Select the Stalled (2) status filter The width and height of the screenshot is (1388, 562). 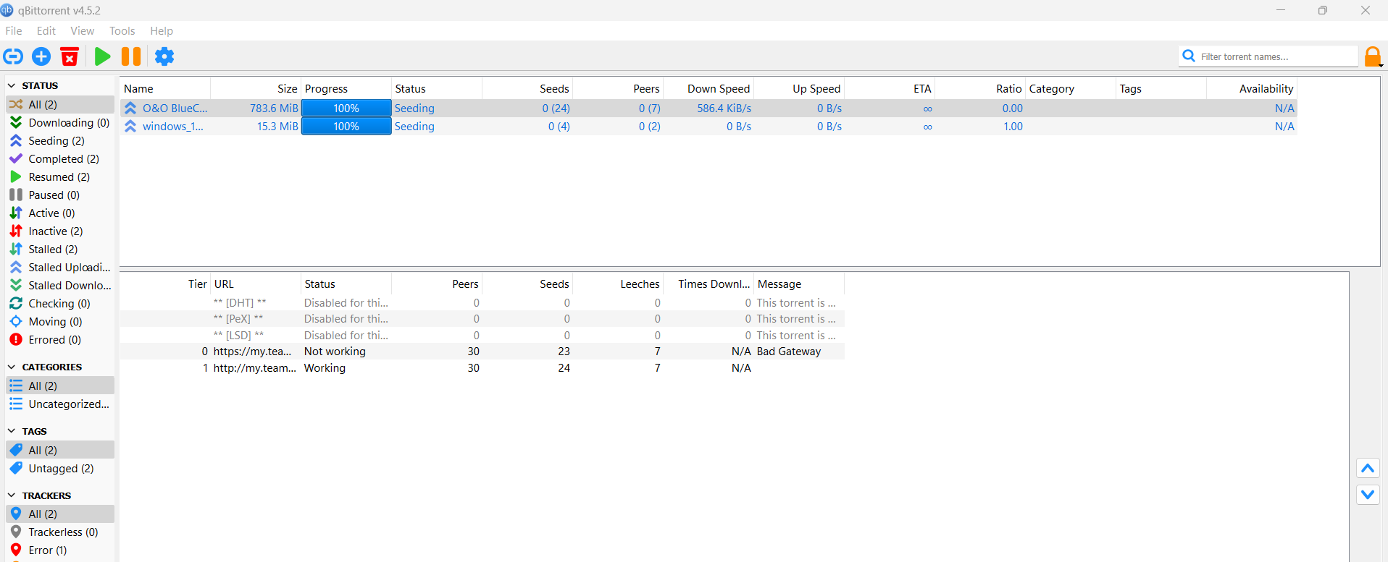[60, 250]
